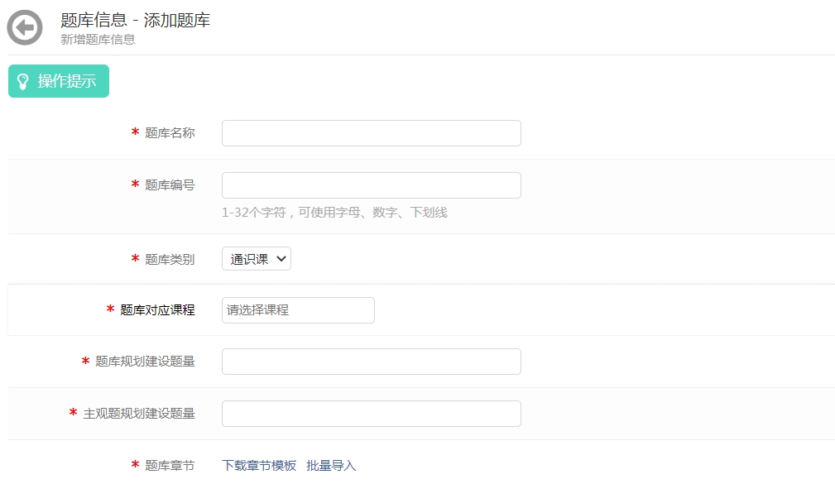Select the 题库类别 label text
Image resolution: width=835 pixels, height=484 pixels.
point(170,260)
